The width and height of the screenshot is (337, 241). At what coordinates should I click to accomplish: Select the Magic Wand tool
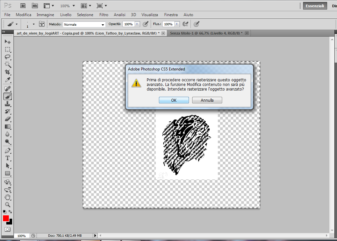[8, 65]
